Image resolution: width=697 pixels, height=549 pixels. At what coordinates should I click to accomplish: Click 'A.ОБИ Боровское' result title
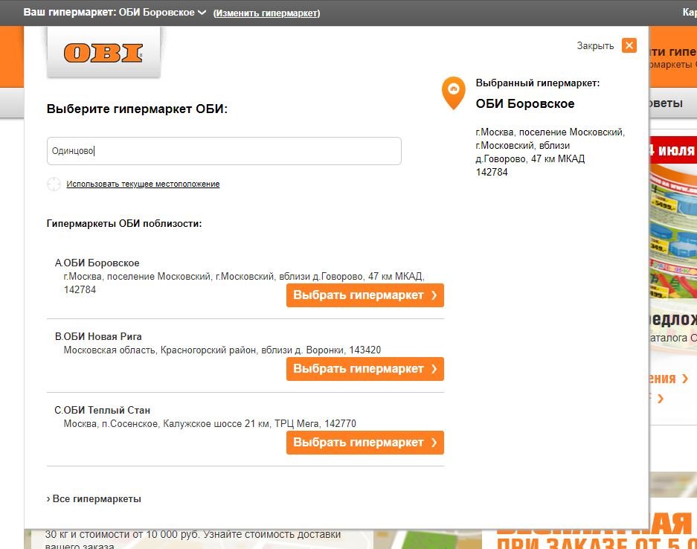(x=97, y=263)
